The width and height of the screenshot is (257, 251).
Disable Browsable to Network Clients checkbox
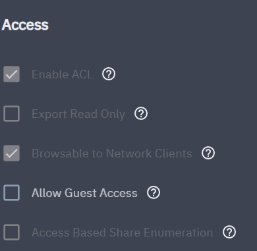(x=11, y=153)
